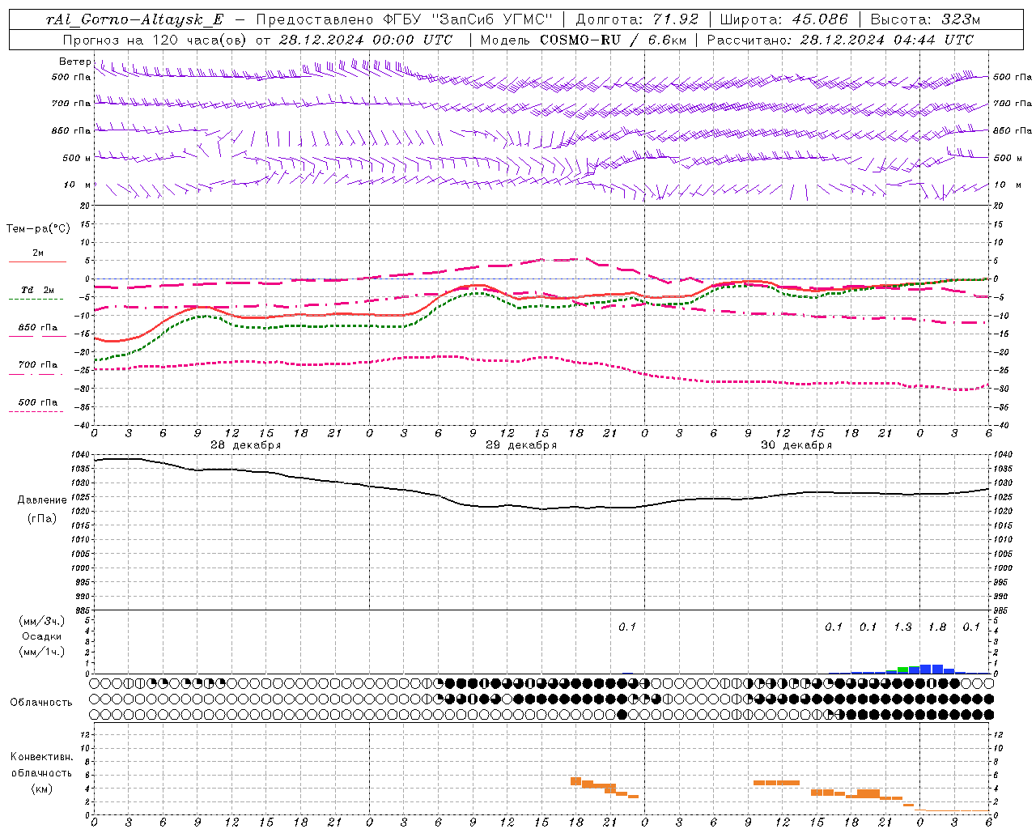
Task: Click the longitude value Долгота: 71.92
Action: pyautogui.click(x=636, y=19)
